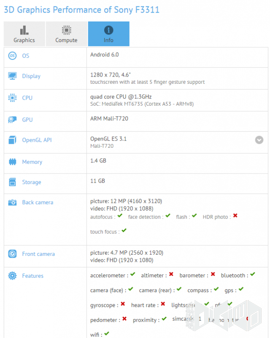Select the quad core CPU @1.3GHz text

click(121, 96)
